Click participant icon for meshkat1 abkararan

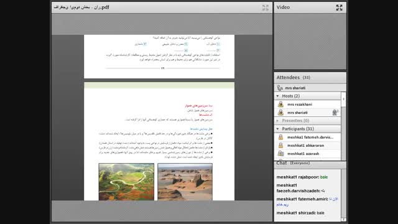[280, 146]
